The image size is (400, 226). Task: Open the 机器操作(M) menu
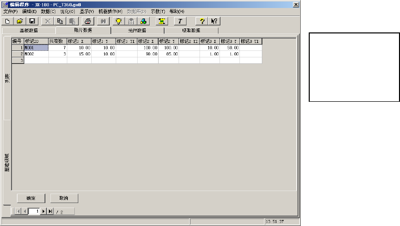tap(110, 11)
